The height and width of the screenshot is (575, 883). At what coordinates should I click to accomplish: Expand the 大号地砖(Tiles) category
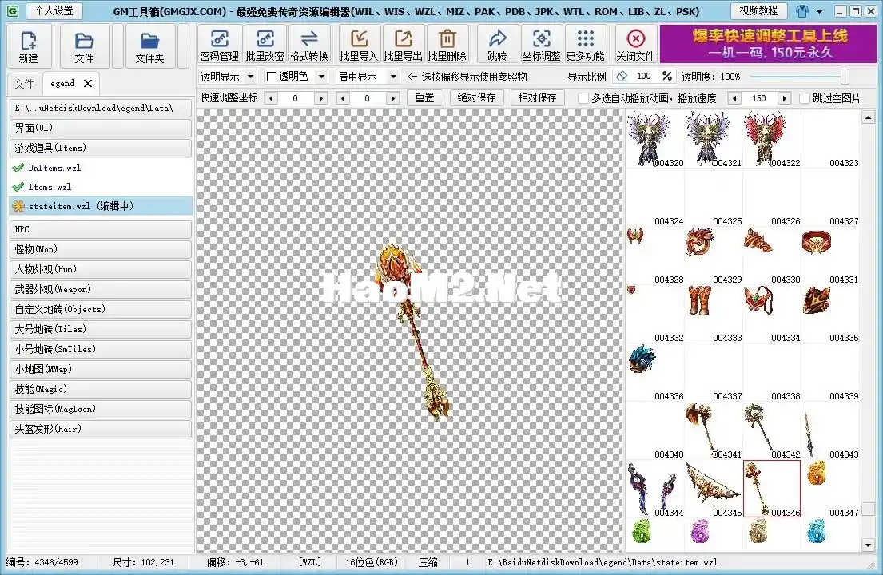101,329
